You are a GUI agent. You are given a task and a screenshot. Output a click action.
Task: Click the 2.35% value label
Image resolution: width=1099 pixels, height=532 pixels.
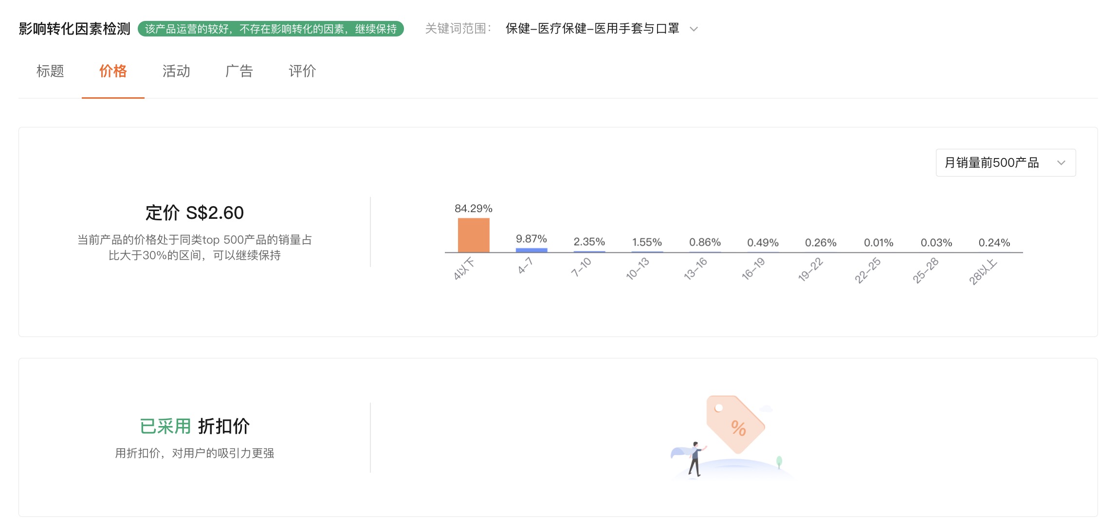point(589,242)
